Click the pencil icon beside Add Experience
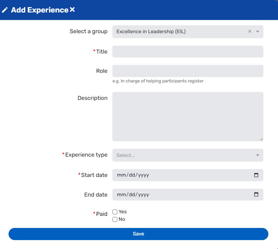Screen dimensions: 278x249 click(x=5, y=10)
